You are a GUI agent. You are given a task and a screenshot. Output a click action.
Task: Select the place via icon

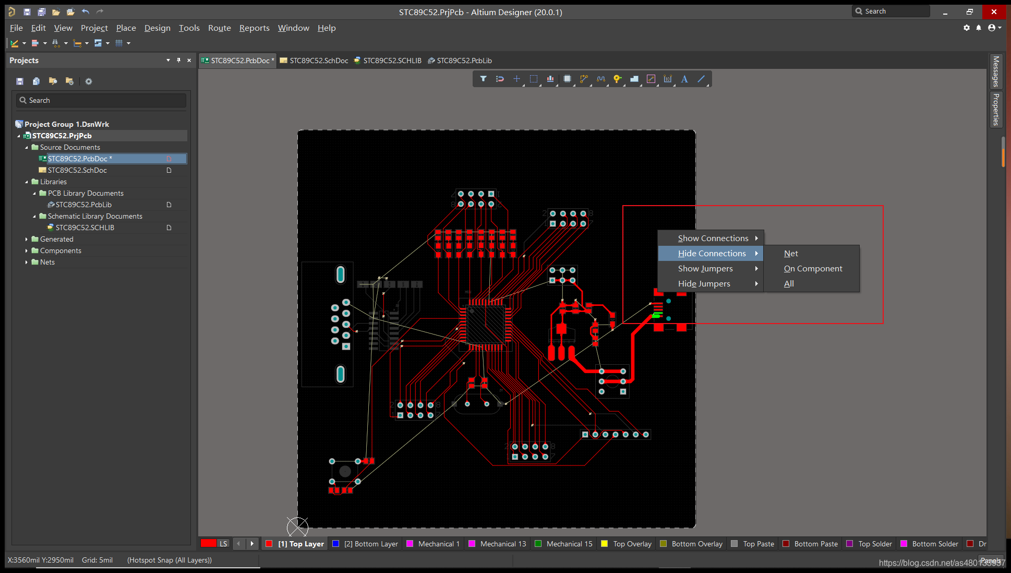pyautogui.click(x=617, y=79)
